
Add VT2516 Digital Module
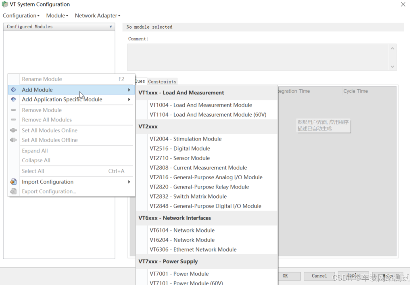(x=207, y=149)
